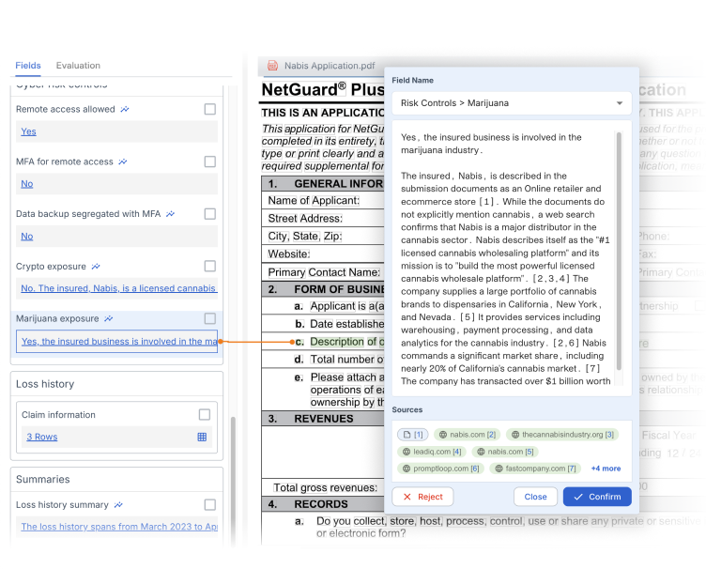Check the Marijuana exposure checkbox
Image resolution: width=706 pixels, height=569 pixels.
coord(209,318)
